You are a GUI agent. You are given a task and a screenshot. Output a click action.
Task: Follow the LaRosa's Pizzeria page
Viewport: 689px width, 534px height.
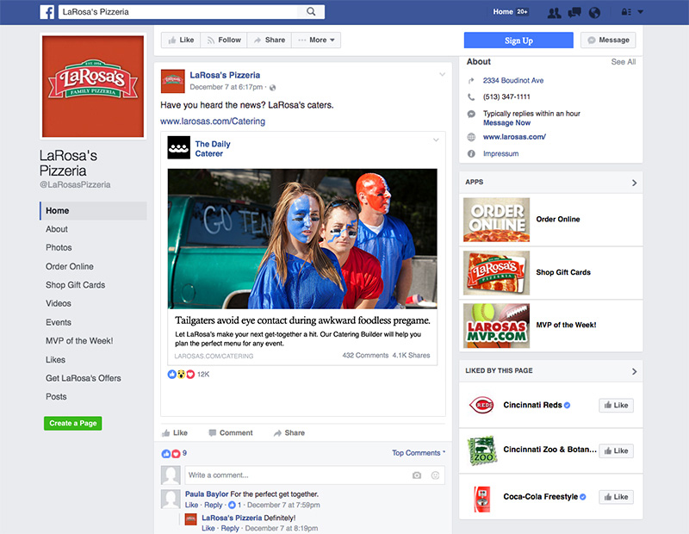(x=224, y=40)
